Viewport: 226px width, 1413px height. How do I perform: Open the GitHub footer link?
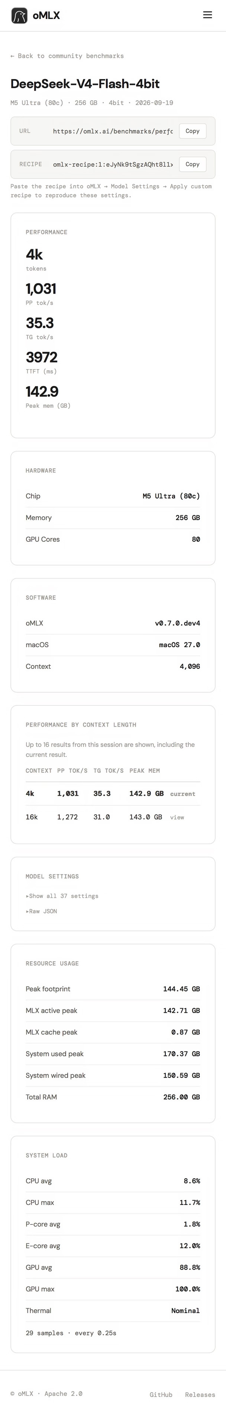click(x=161, y=1394)
